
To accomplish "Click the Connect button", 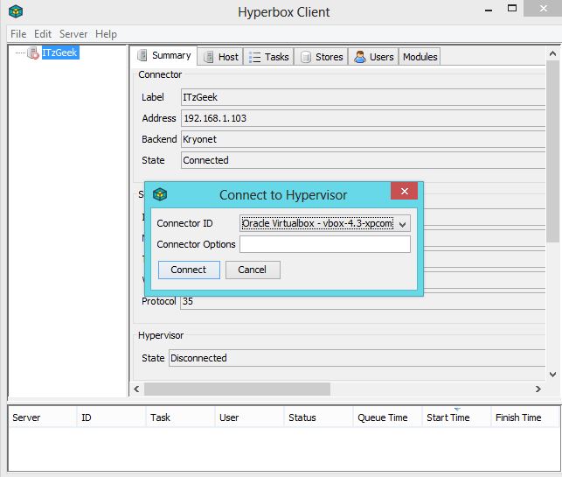I will point(189,270).
